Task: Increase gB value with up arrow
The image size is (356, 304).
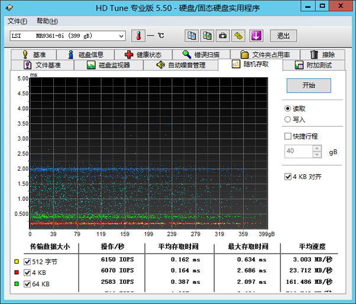Action: tap(317, 148)
